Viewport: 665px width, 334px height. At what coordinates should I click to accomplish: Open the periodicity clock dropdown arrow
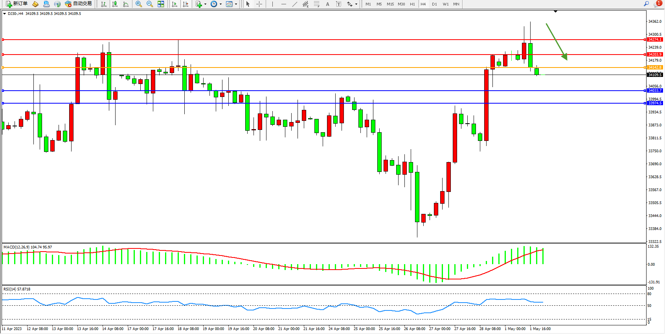click(220, 4)
